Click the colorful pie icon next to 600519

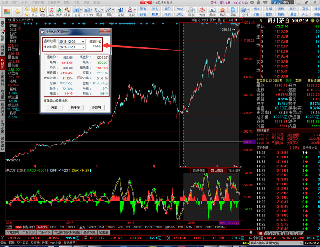[312, 20]
